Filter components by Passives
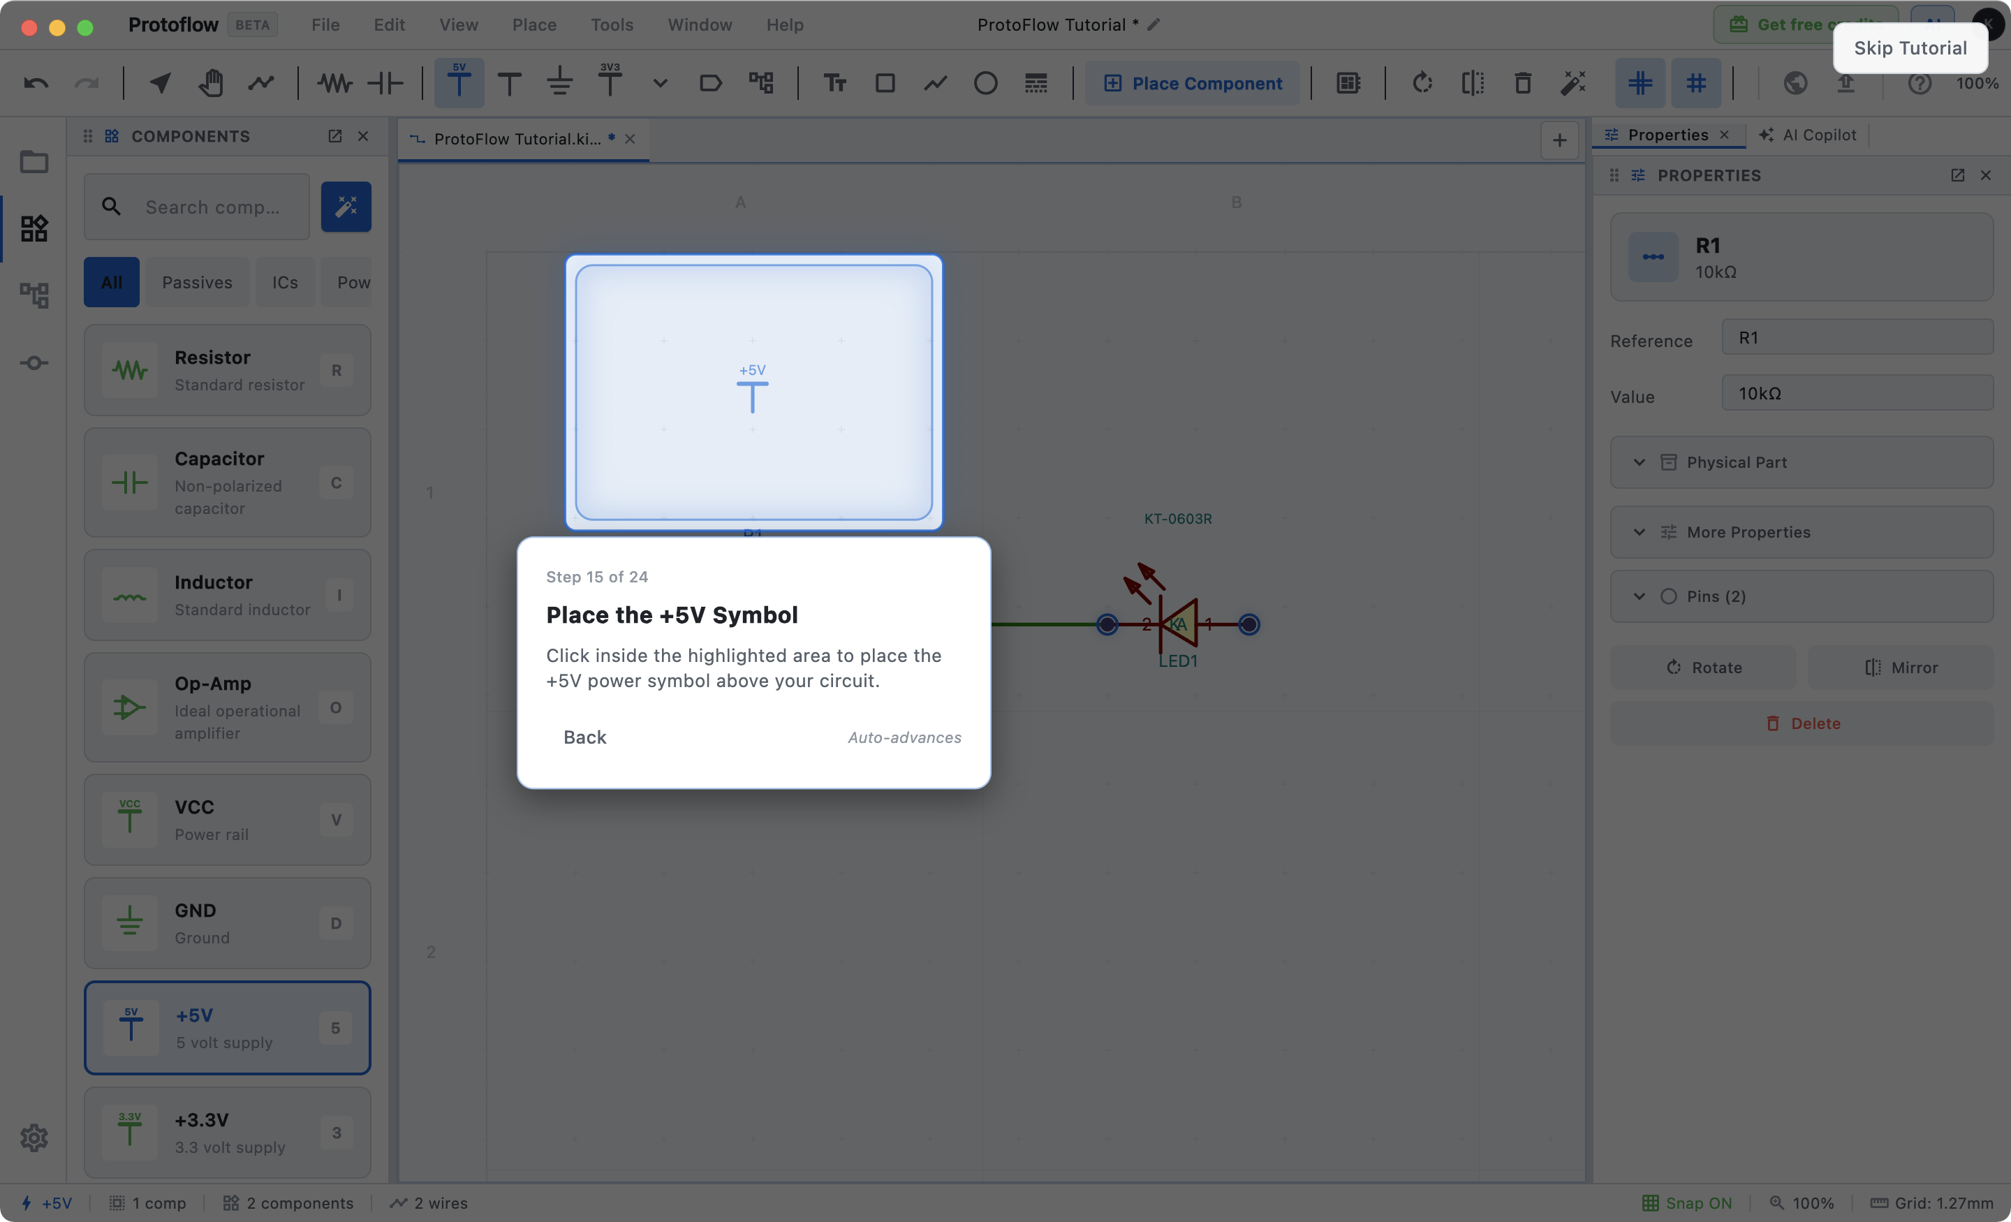The height and width of the screenshot is (1222, 2011). 197,282
